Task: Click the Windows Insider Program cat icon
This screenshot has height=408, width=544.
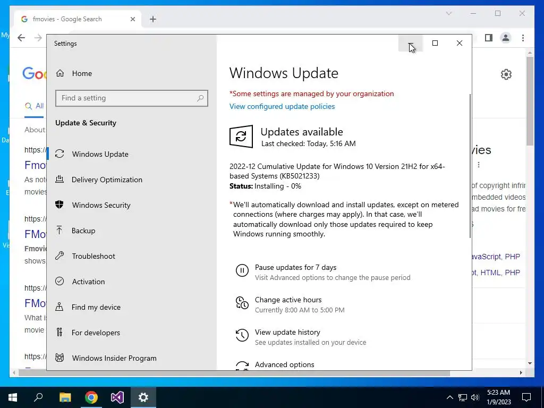Action: [59, 358]
